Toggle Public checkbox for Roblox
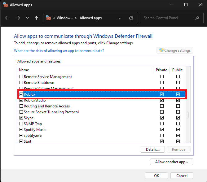Image resolution: width=207 pixels, height=182 pixels. coord(178,94)
